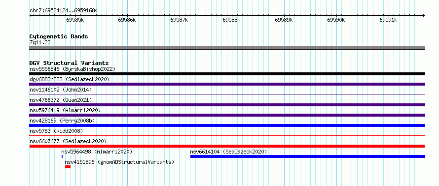Select the nsv428169 blue variant bar
439x186 pixels.
[x=227, y=125]
